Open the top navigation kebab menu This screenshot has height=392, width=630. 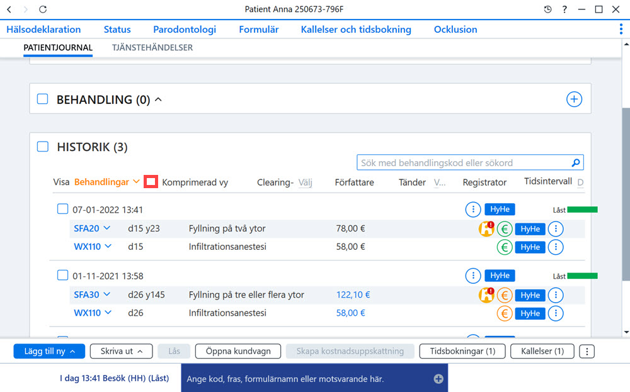pyautogui.click(x=621, y=29)
